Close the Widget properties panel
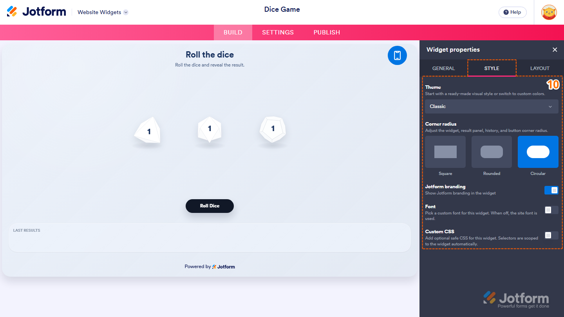Screen dimensions: 564x317 click(x=555, y=50)
